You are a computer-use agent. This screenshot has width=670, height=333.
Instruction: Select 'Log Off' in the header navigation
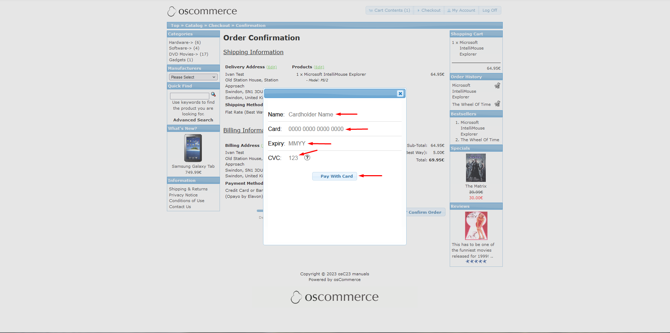pyautogui.click(x=490, y=10)
